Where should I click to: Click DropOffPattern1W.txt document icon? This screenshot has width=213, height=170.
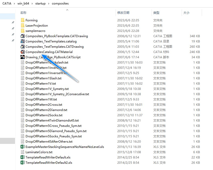click(22, 99)
